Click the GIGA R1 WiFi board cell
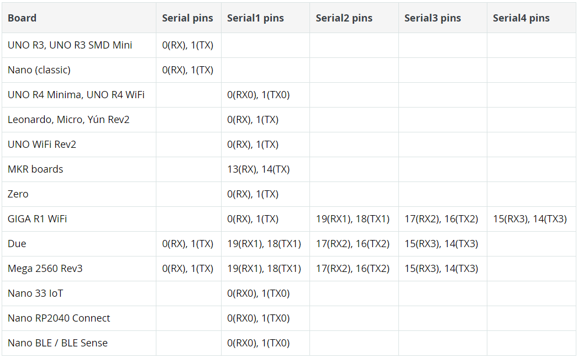Image resolution: width=578 pixels, height=358 pixels. click(38, 219)
